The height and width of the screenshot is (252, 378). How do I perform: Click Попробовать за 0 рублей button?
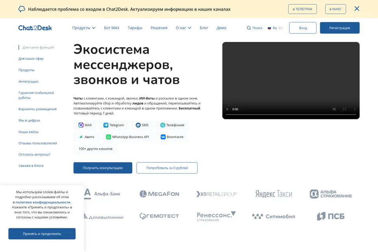167,168
